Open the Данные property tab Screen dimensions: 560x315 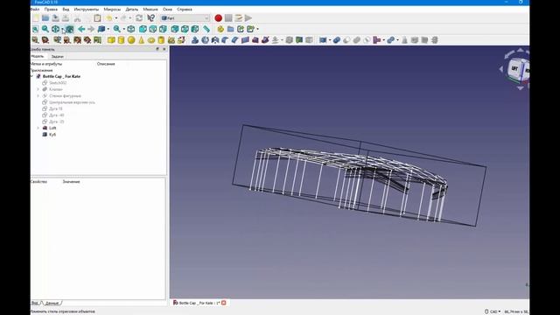52,303
